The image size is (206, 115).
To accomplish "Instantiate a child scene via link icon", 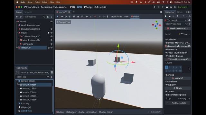I will tap(21, 17).
